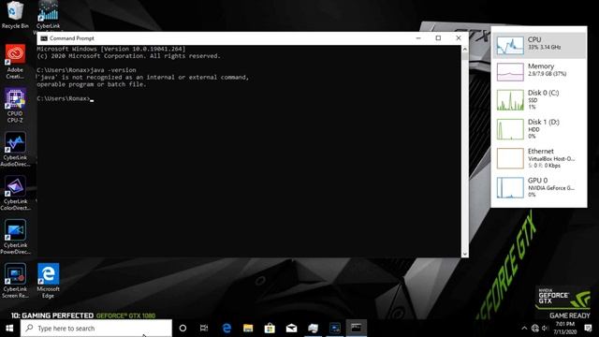Open the Mail app from the taskbar

click(x=291, y=329)
